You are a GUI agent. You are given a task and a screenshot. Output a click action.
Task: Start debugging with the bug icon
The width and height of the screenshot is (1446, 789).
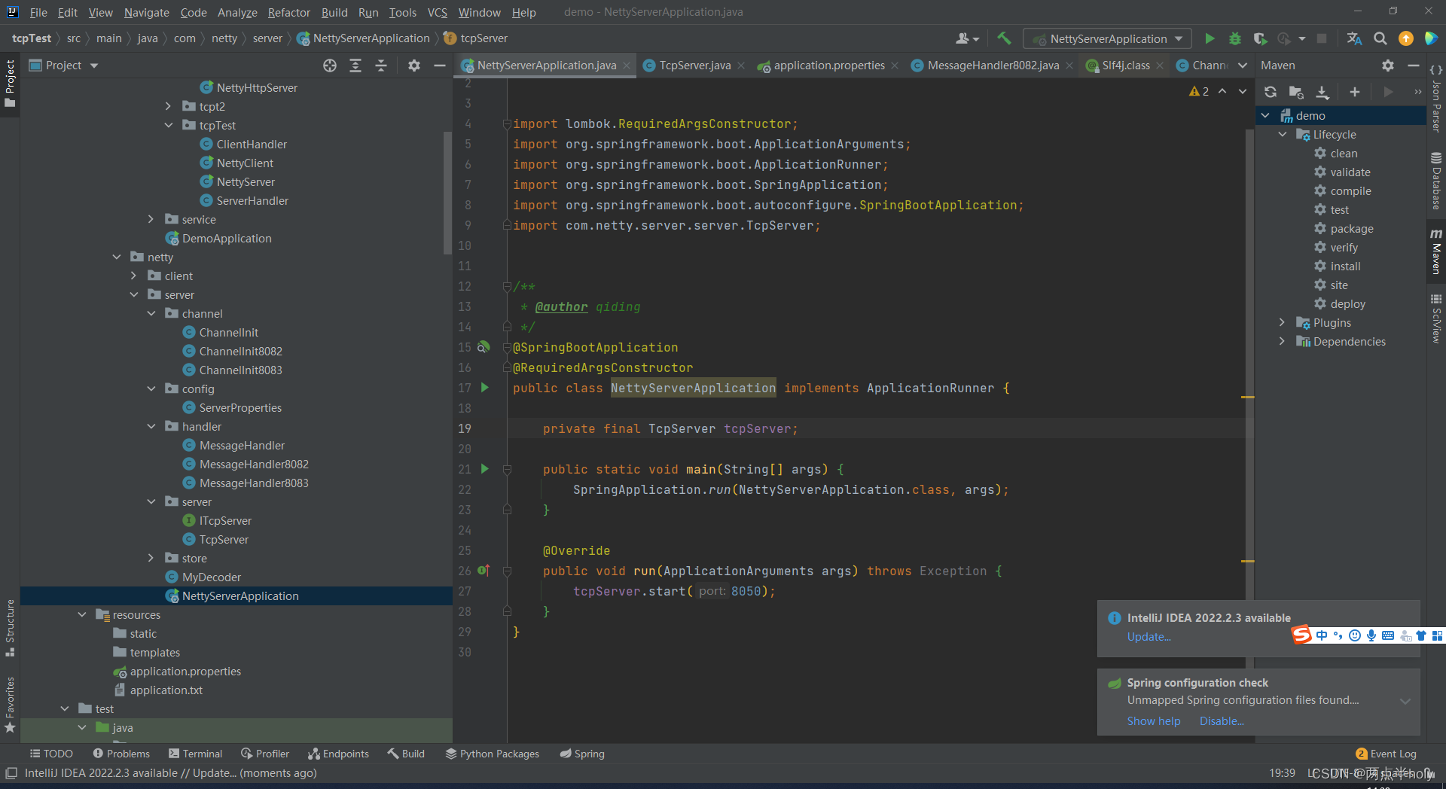coord(1235,38)
